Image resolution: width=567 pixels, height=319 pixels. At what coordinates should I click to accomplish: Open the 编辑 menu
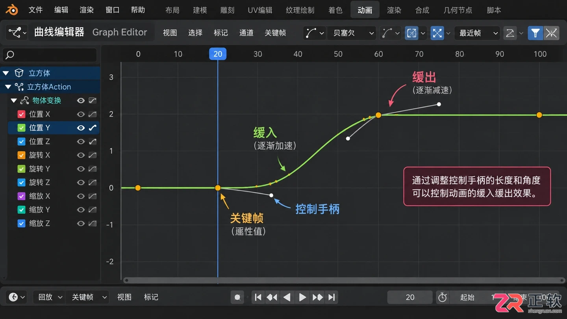[61, 10]
